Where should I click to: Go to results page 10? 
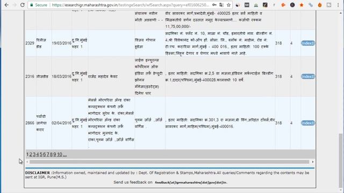tap(60, 154)
